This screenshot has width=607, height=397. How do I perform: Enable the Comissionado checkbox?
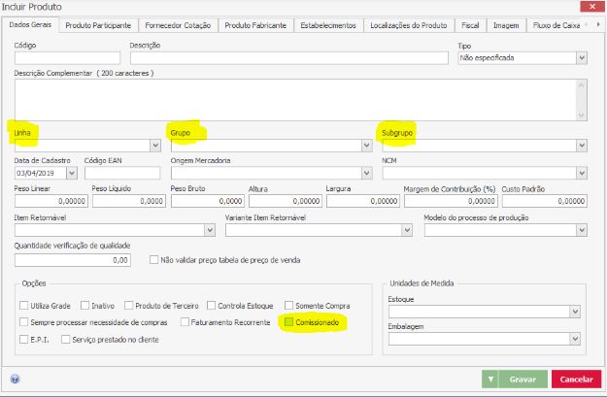coord(286,321)
